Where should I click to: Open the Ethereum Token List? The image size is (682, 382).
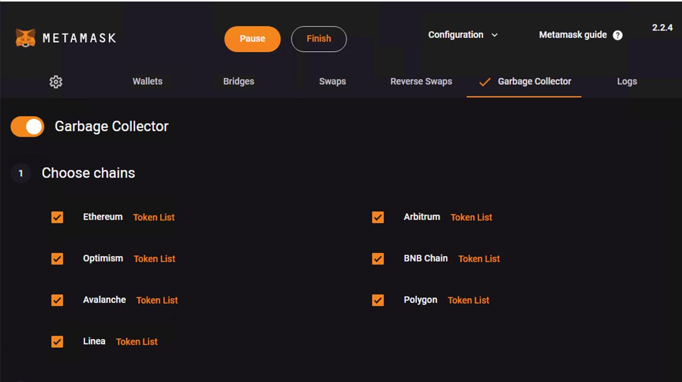pos(154,217)
